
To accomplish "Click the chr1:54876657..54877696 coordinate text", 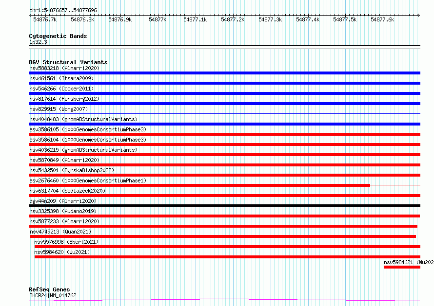I will click(63, 10).
